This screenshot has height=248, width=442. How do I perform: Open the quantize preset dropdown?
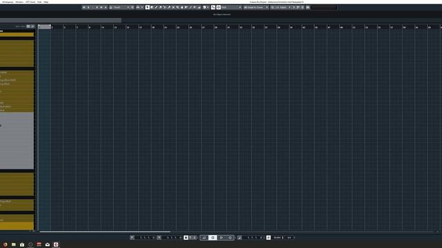click(283, 8)
